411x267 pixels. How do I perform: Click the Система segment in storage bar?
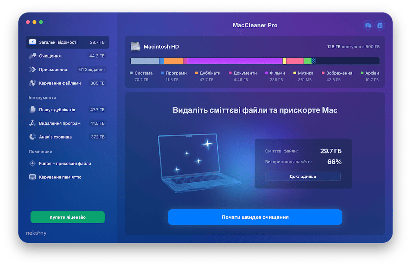coord(145,61)
